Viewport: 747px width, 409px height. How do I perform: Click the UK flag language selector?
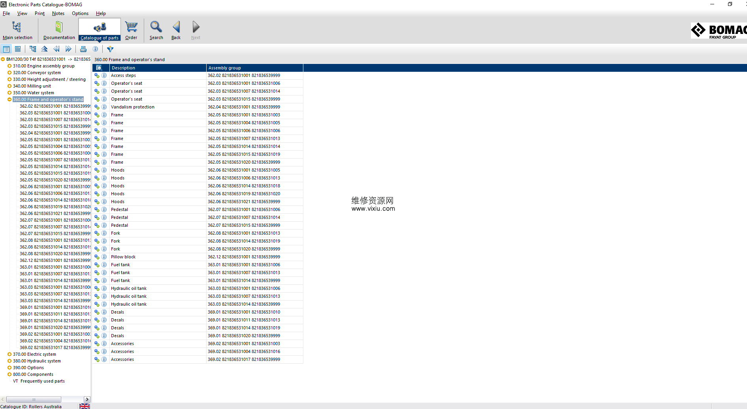(84, 406)
